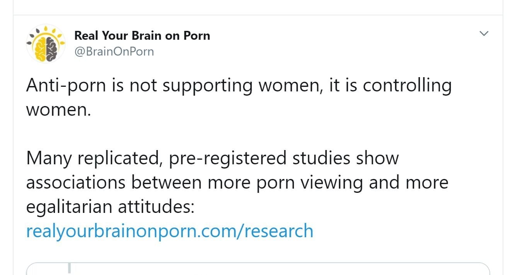Image resolution: width=508 pixels, height=275 pixels.
Task: Click the word "Anti-porn" starting the tweet
Action: (x=65, y=85)
